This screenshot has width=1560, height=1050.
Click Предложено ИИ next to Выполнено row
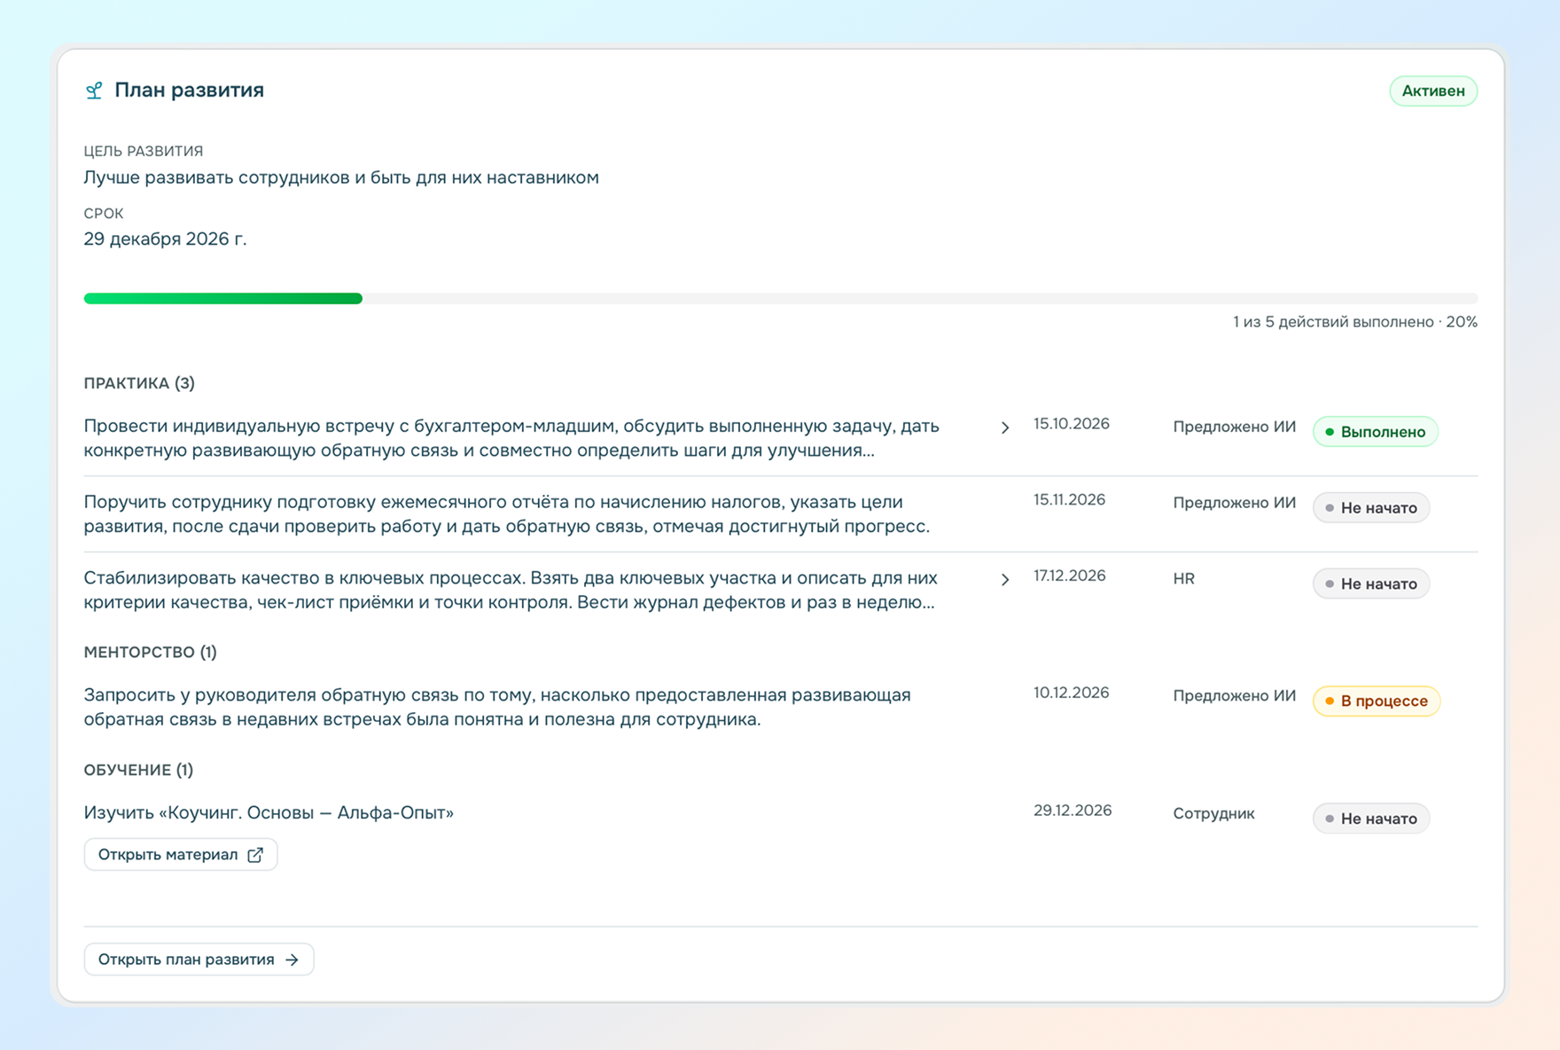pyautogui.click(x=1234, y=427)
